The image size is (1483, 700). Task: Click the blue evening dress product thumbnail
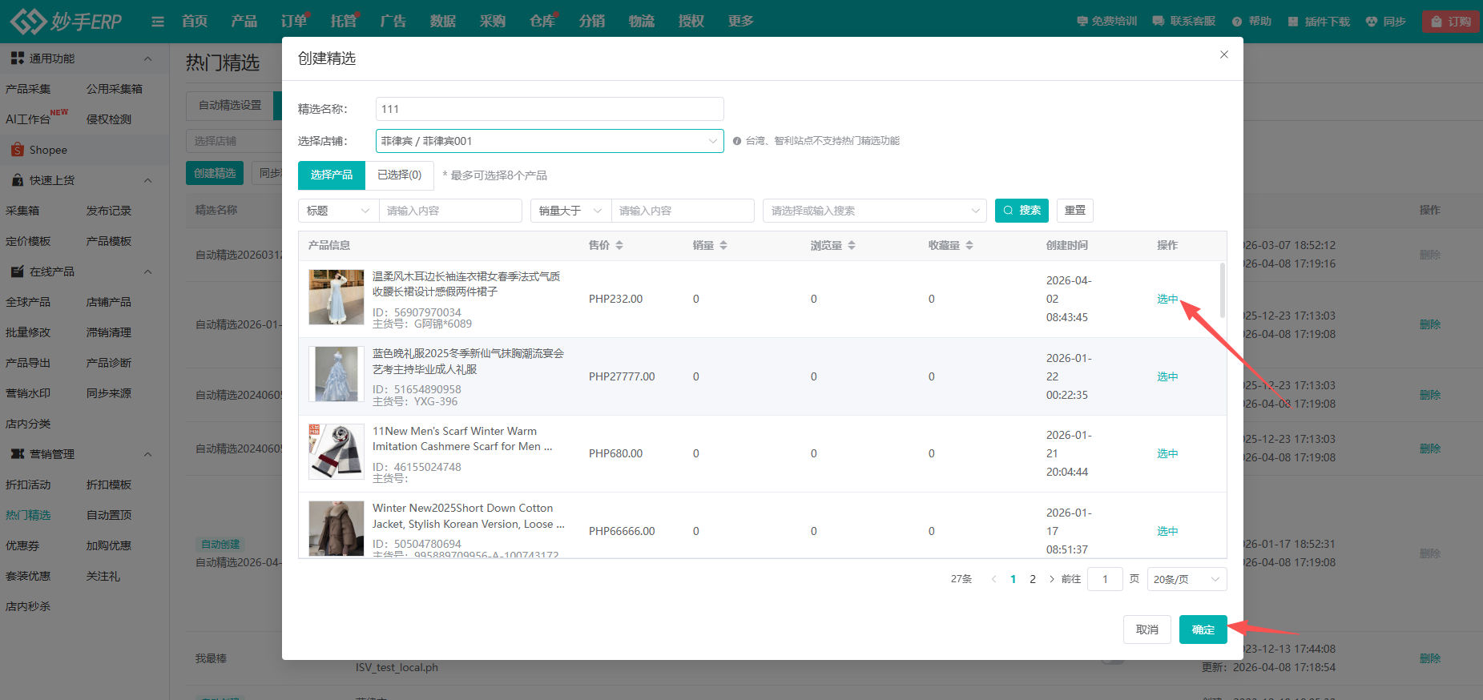(x=336, y=374)
